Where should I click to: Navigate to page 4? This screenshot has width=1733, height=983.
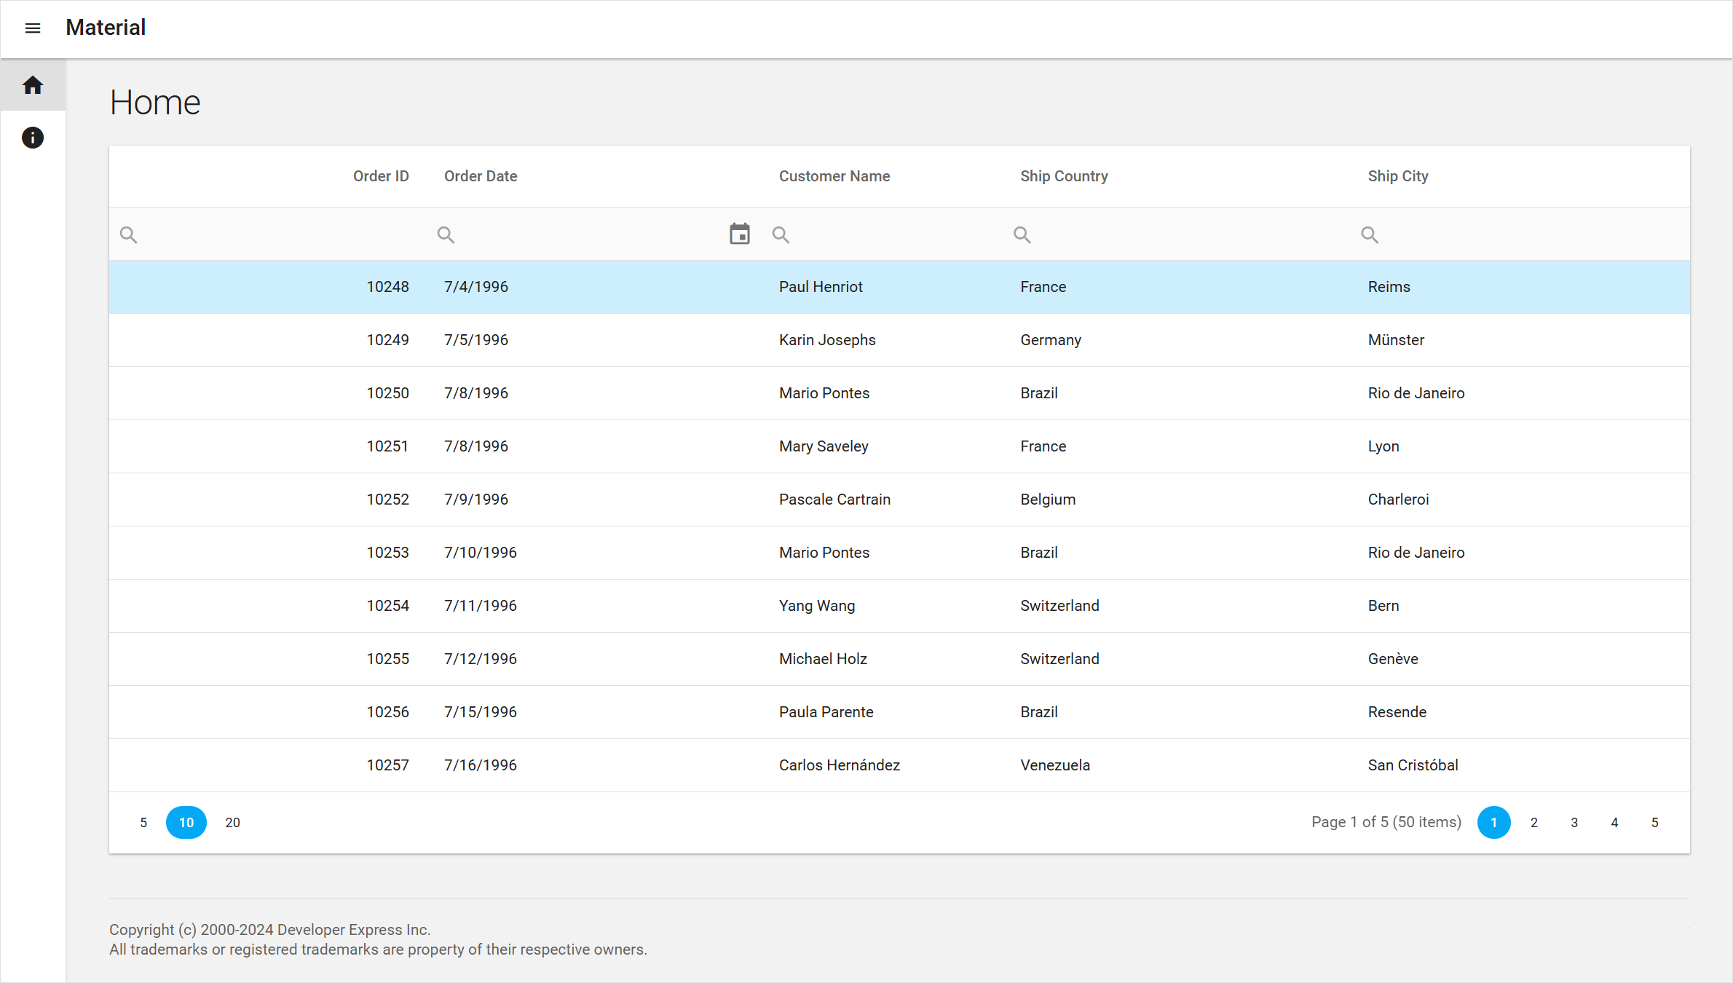[1614, 822]
